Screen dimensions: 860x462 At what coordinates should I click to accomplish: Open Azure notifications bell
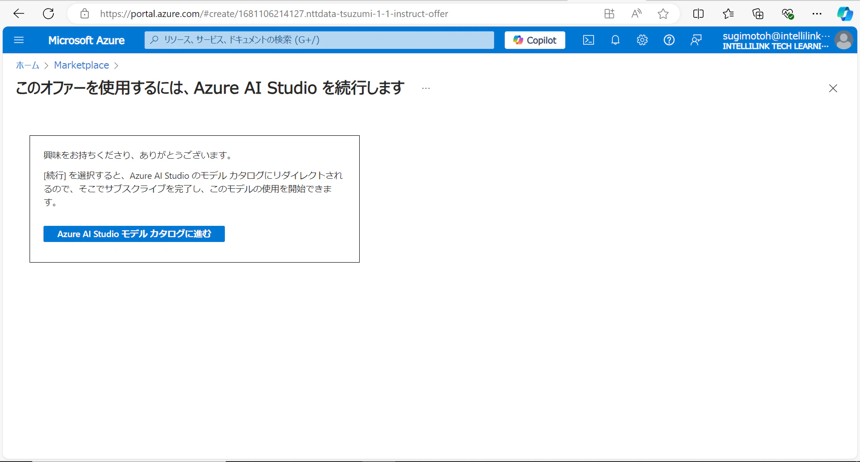click(615, 40)
